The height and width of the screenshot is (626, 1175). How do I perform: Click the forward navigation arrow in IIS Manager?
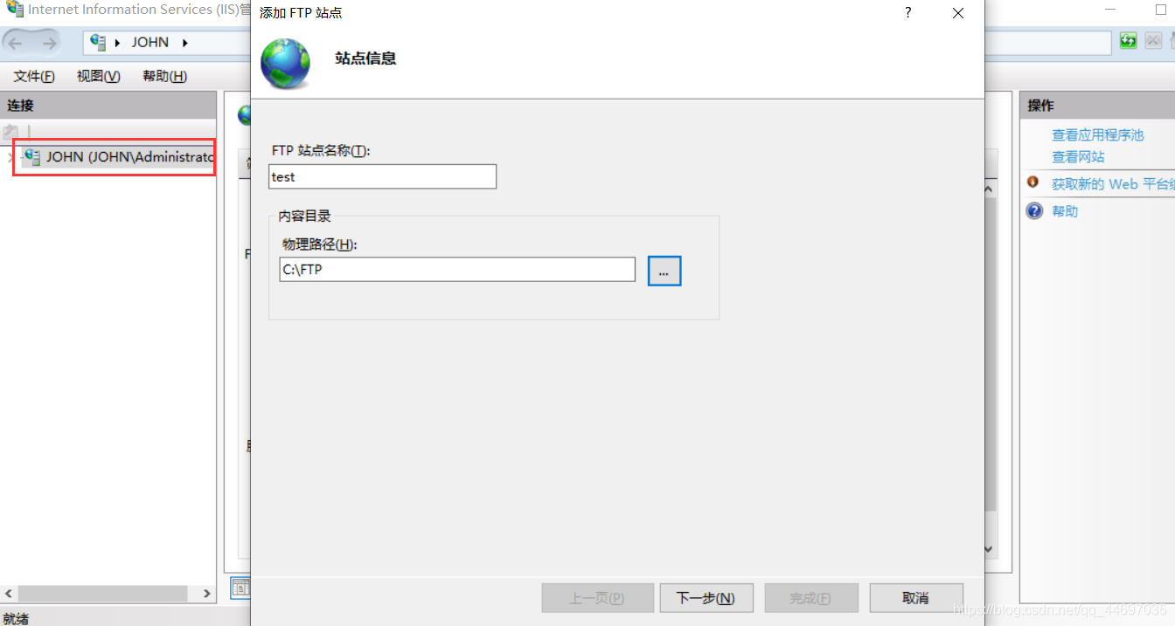coord(49,42)
